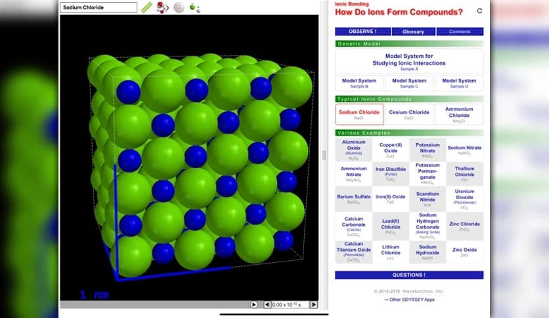Click the QUESTIONS! bar
Image resolution: width=549 pixels, height=318 pixels.
[x=408, y=275]
